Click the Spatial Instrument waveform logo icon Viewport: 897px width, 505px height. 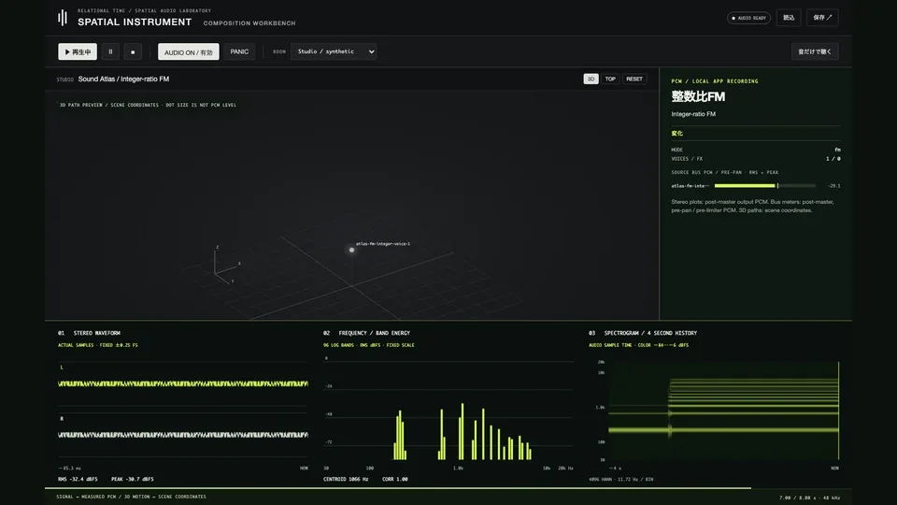click(63, 18)
